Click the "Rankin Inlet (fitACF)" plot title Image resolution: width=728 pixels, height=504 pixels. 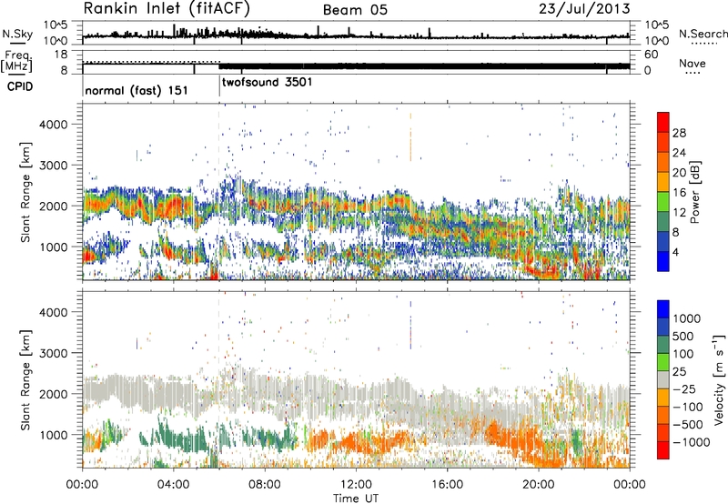[x=167, y=9]
